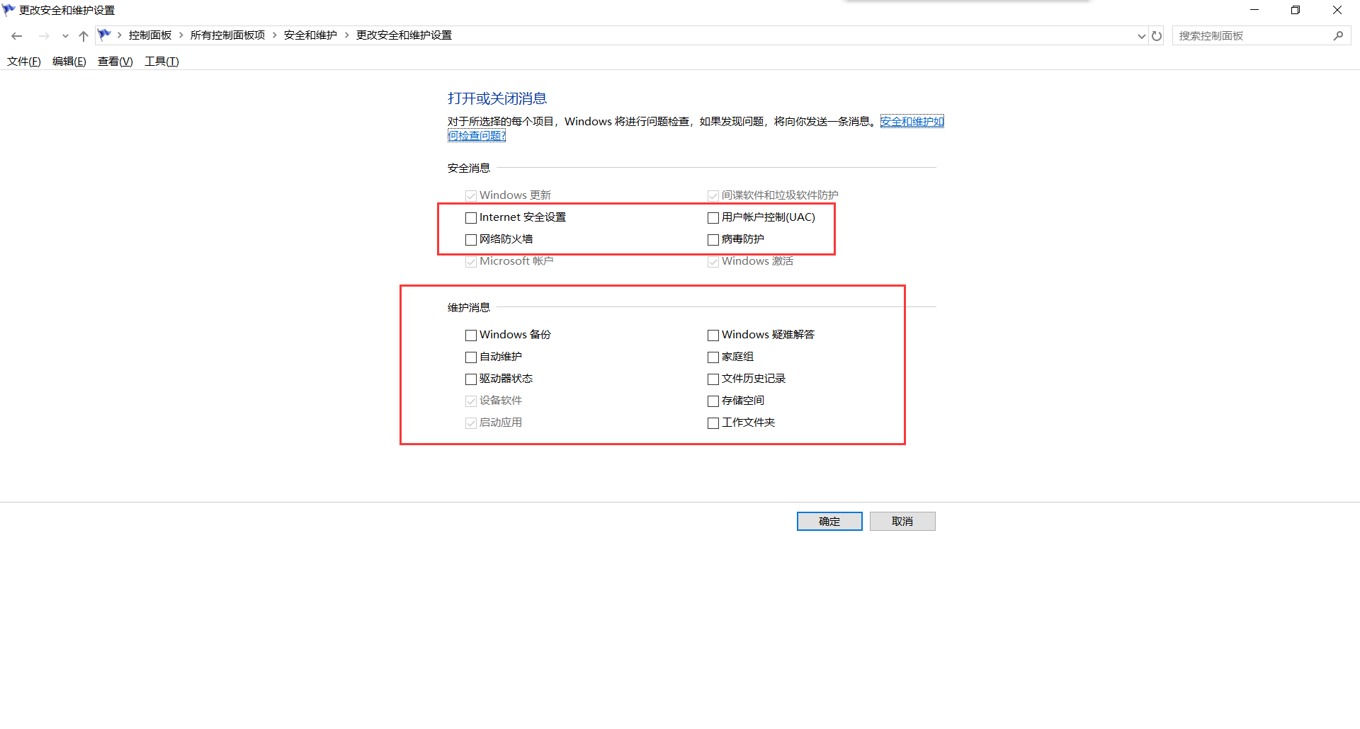Screen dimensions: 1360x729
Task: Check the 网络防火墙 option
Action: [471, 240]
